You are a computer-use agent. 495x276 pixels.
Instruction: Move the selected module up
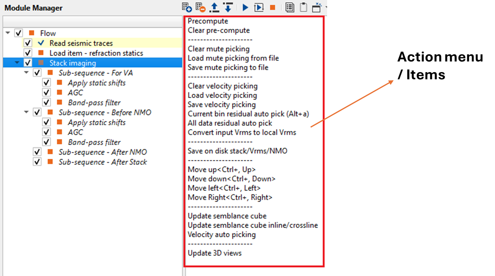214,7
